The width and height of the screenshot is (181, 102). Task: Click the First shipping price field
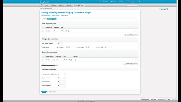pos(60,43)
